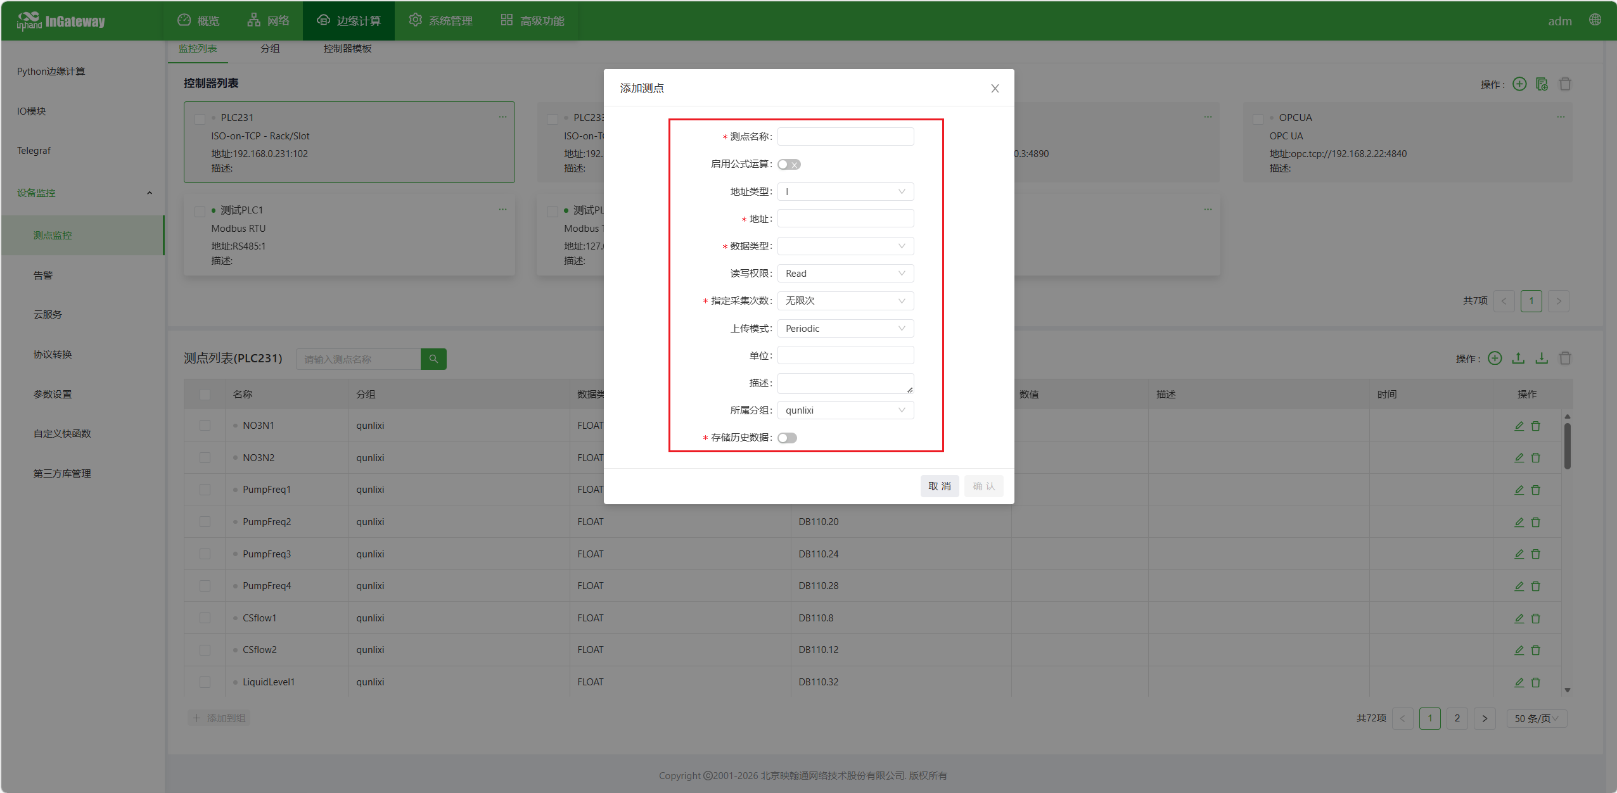Open the 数据类型 dropdown

coord(845,246)
